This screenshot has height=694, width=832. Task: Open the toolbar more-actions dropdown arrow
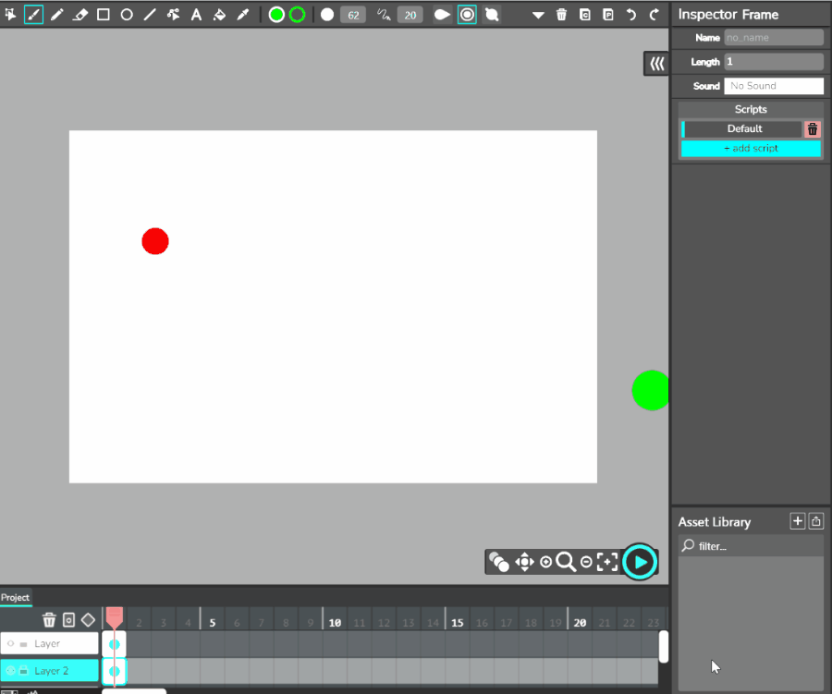pos(538,16)
